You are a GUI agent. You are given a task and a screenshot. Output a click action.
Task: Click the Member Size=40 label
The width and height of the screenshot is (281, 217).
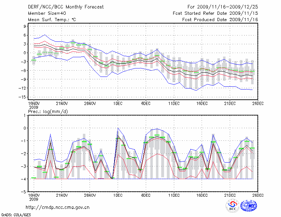pos(44,13)
